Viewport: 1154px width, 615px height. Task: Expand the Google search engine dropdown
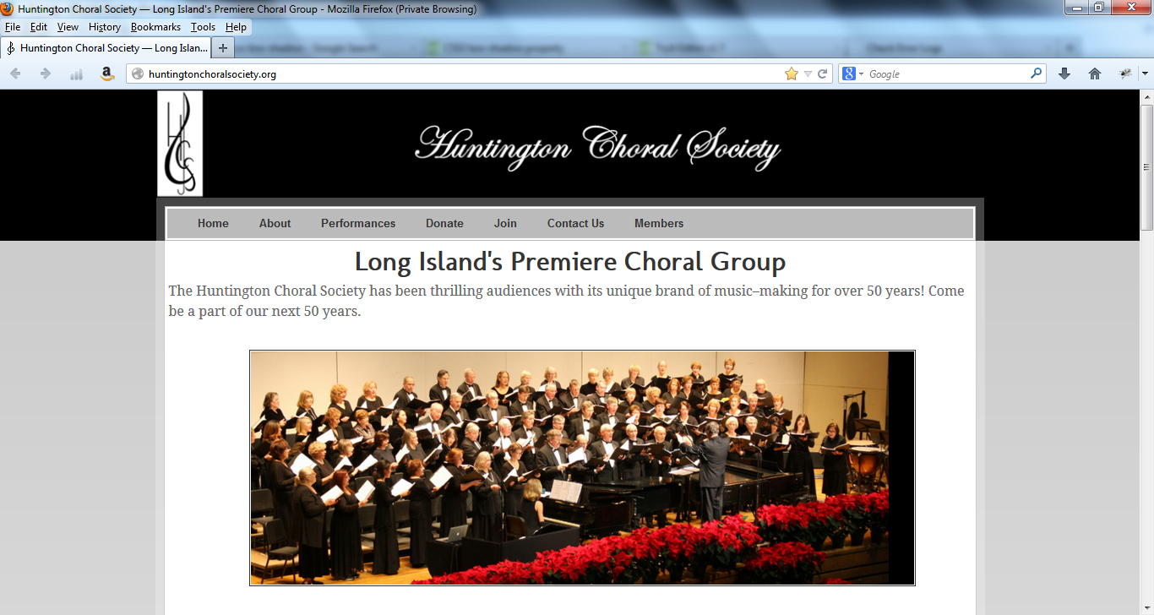tap(853, 73)
